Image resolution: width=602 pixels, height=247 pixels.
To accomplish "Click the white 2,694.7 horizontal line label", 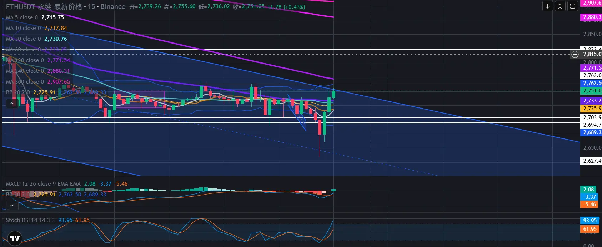I will [x=591, y=125].
